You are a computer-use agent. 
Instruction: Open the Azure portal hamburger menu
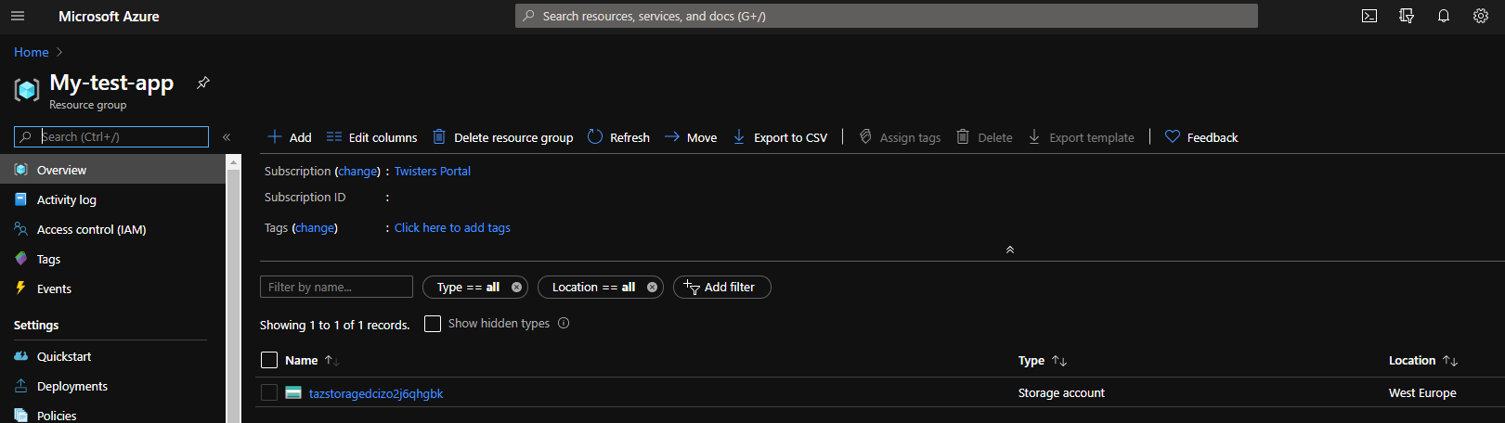tap(18, 16)
